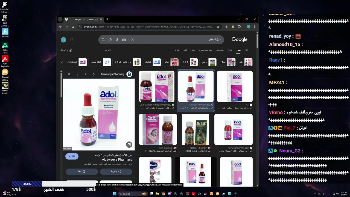The width and height of the screenshot is (350, 197).
Task: Open the taskbar clock showing 3:45 AM
Action: [344, 194]
